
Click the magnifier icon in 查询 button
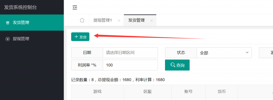(x=173, y=65)
